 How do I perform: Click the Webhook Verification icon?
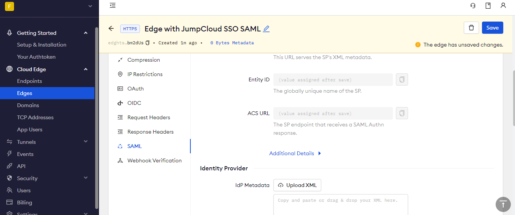coord(120,160)
